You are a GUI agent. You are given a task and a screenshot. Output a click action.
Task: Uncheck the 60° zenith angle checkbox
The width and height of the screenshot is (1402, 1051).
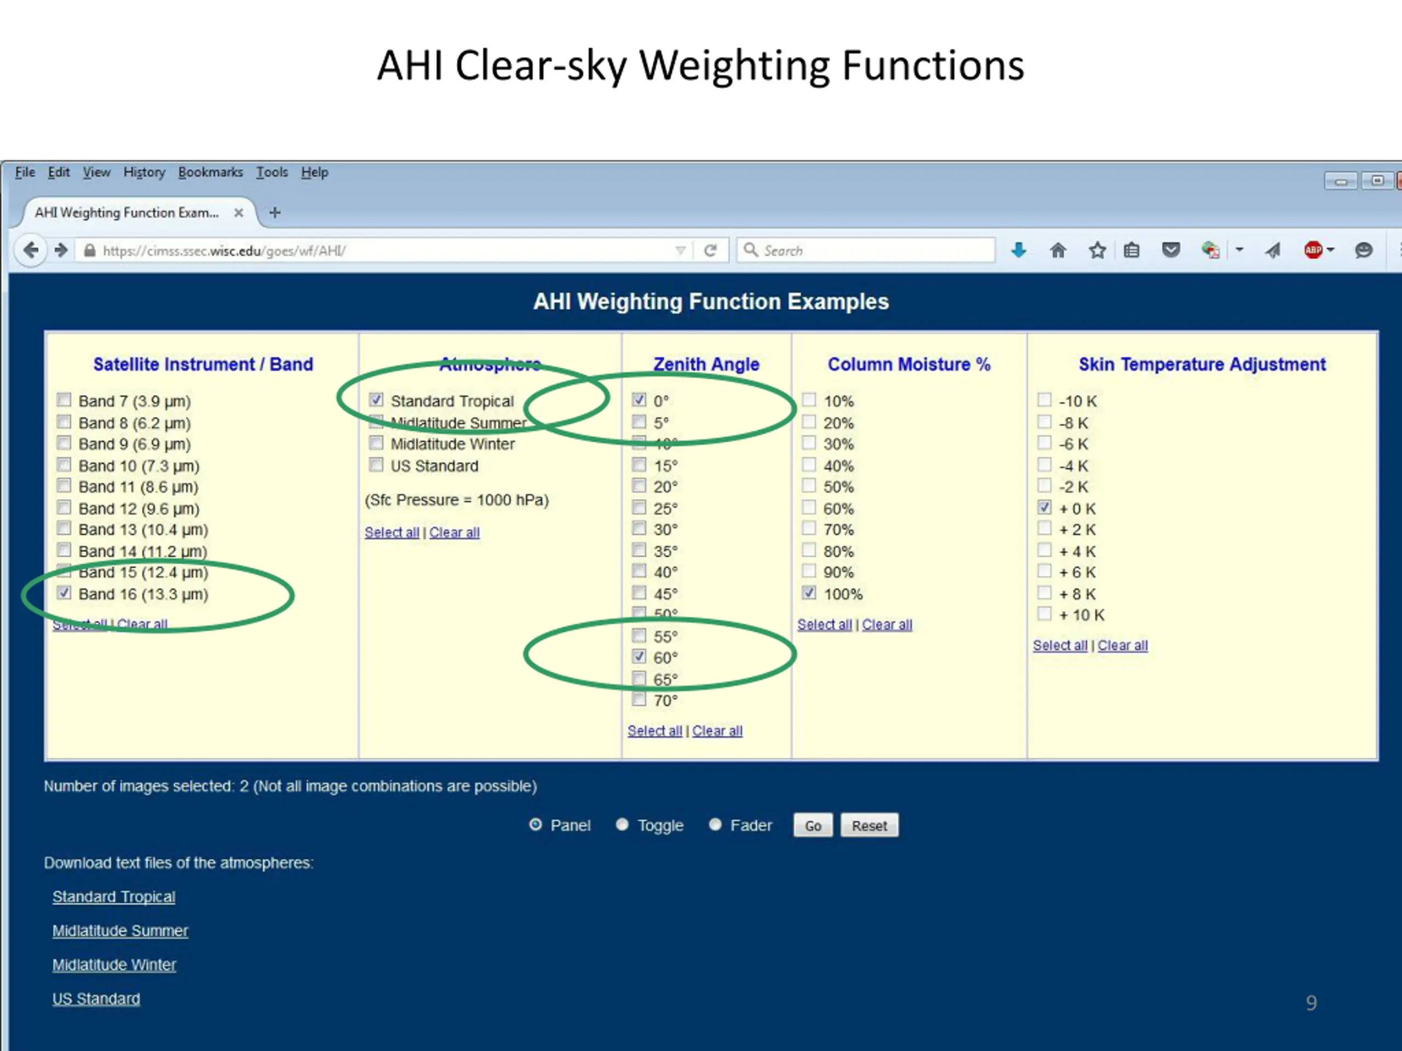pos(639,656)
